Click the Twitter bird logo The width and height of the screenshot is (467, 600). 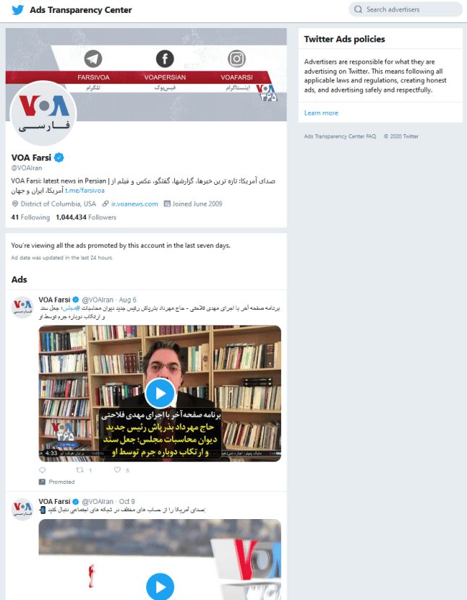pyautogui.click(x=17, y=10)
